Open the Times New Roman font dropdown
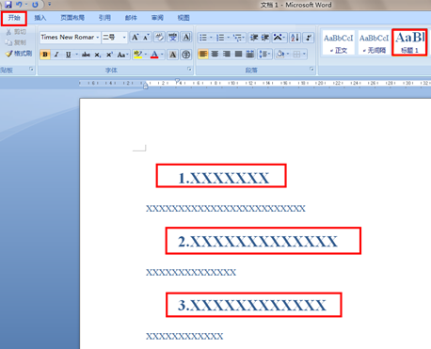Viewport: 431px width, 349px height. (x=98, y=38)
